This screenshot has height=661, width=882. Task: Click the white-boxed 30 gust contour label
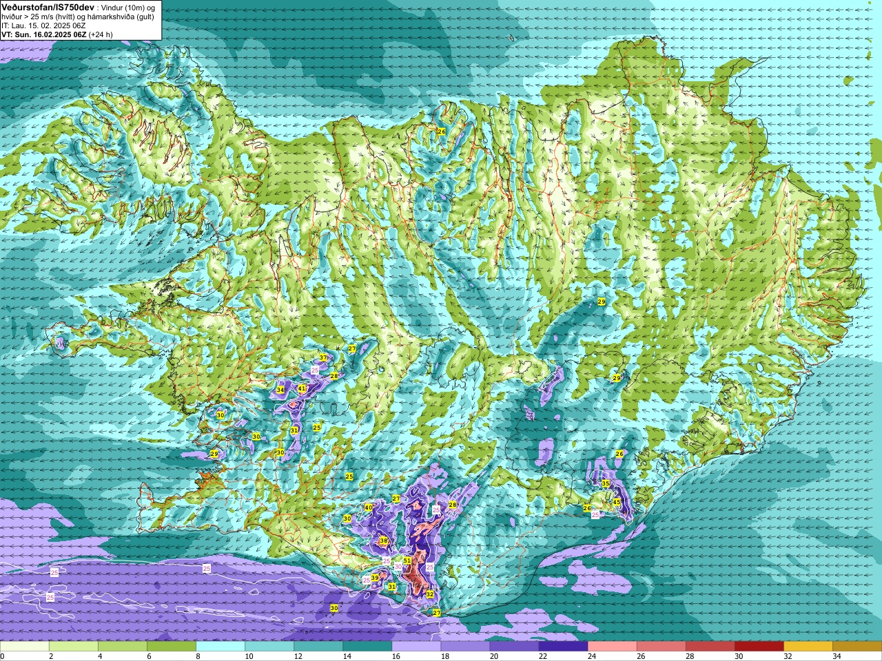tap(398, 566)
